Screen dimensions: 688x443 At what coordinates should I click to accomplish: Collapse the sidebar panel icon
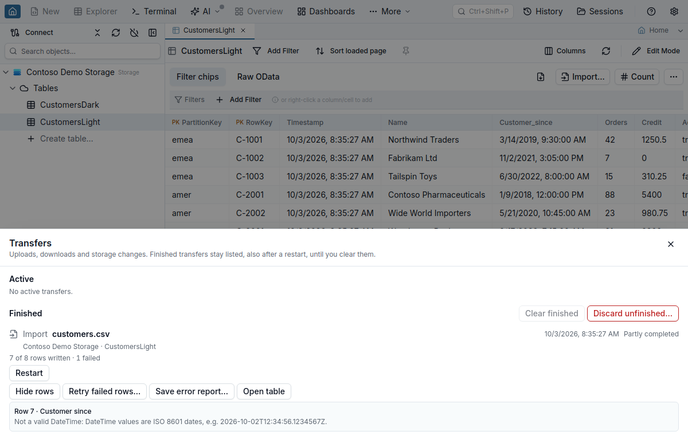tap(153, 33)
